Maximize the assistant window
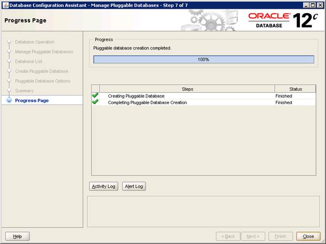Viewport: 326px width, 244px height. [312, 5]
